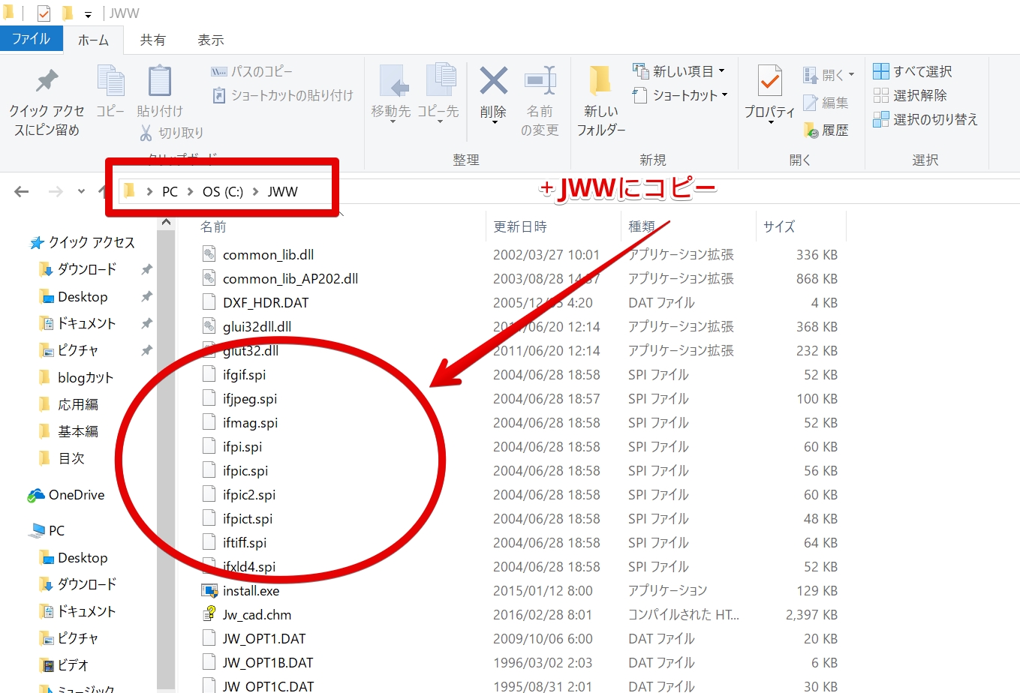This screenshot has height=693, width=1020.
Task: Select the install.exe file icon
Action: (209, 590)
